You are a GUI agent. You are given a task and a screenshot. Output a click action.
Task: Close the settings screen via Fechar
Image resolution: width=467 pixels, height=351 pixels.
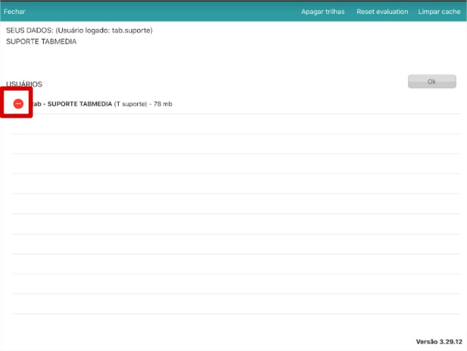click(14, 11)
